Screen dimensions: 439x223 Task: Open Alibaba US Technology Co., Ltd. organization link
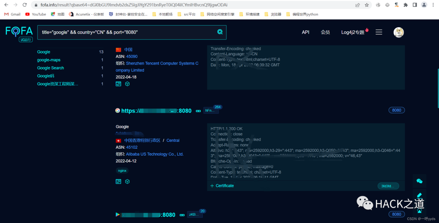coord(154,154)
